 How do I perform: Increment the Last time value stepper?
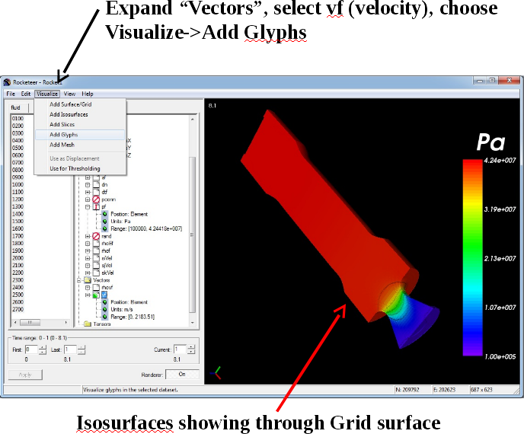click(x=81, y=347)
